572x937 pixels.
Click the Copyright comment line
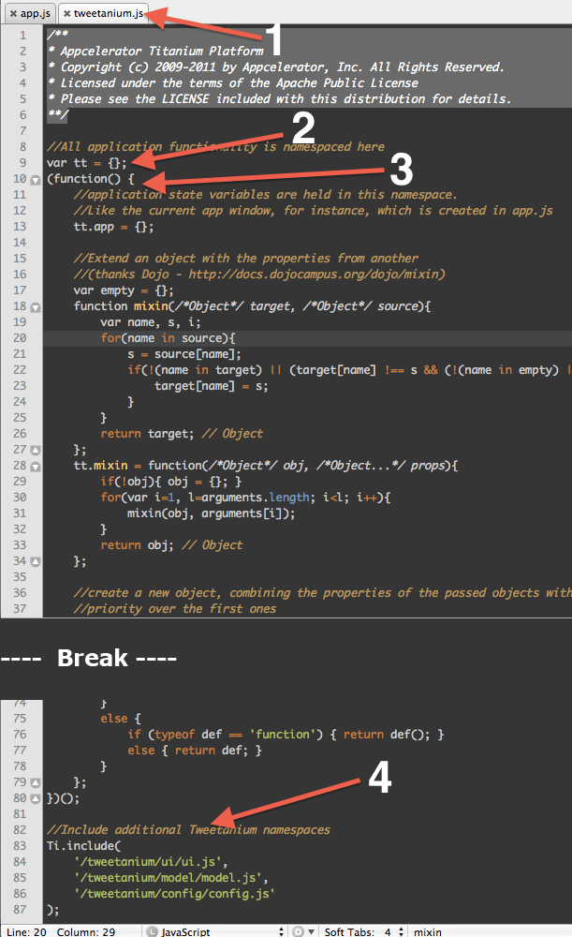(x=276, y=67)
